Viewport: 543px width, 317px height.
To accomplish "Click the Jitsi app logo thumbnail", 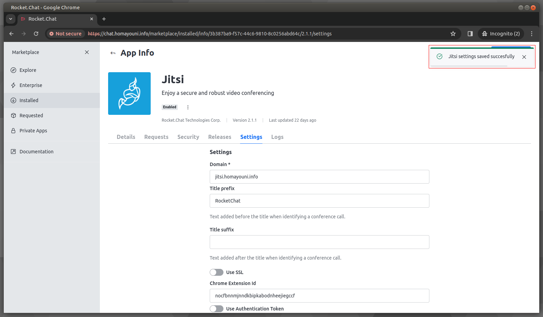I will 129,94.
